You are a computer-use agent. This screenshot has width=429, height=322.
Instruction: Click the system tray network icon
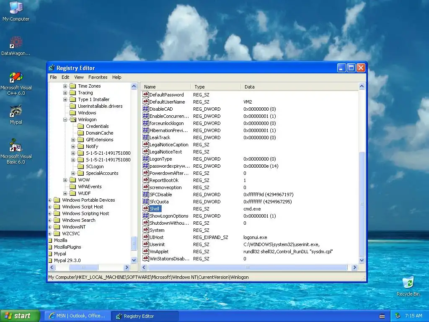click(398, 316)
